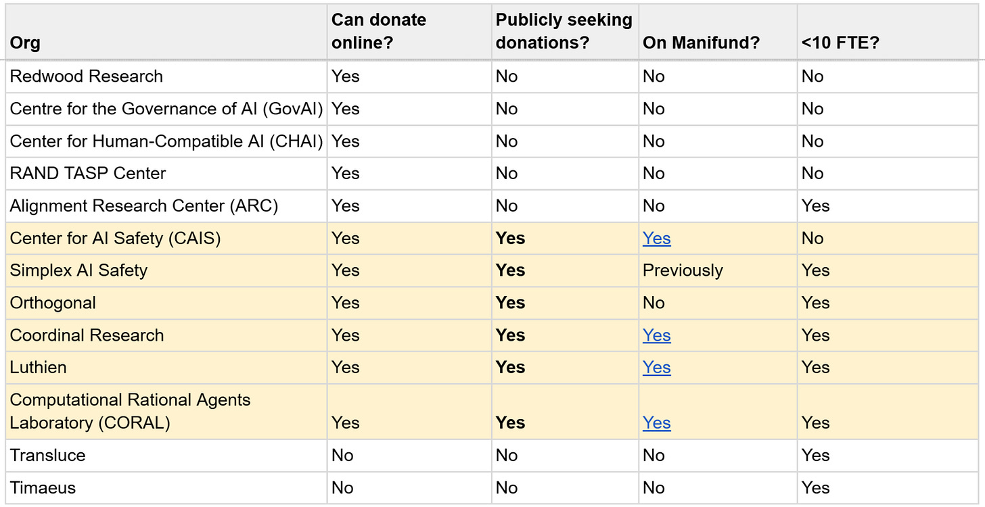Viewport: 985px width, 507px height.
Task: Open the Coordinal Research Manifund 'Yes' link
Action: coord(656,335)
